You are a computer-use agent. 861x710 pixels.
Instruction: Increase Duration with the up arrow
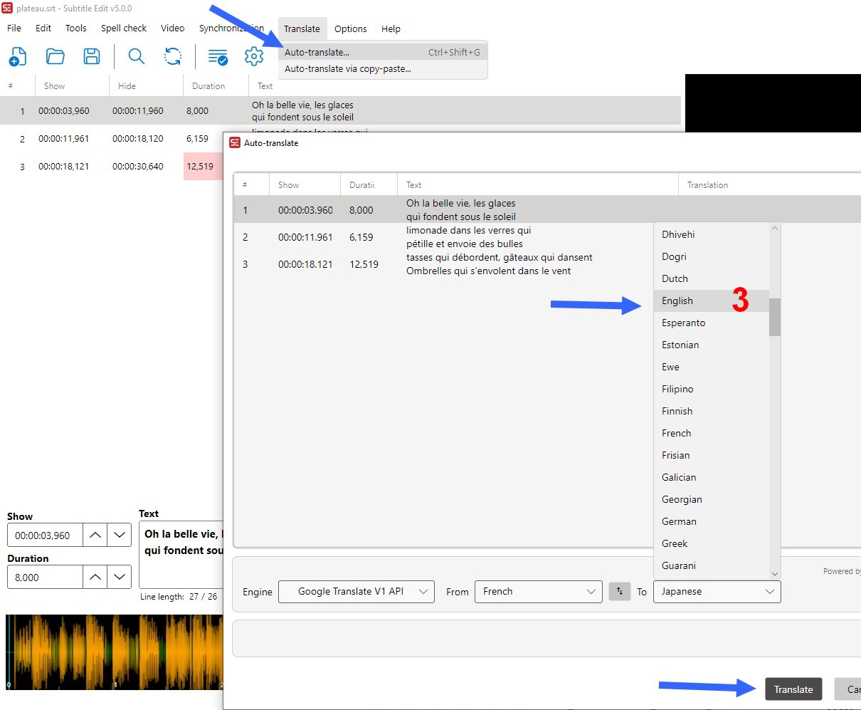pos(95,577)
